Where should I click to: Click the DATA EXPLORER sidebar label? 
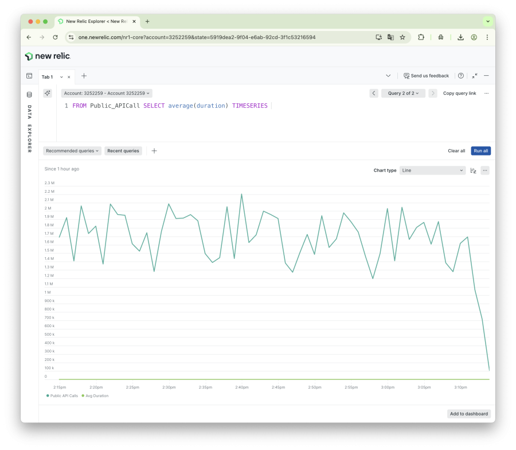point(29,129)
